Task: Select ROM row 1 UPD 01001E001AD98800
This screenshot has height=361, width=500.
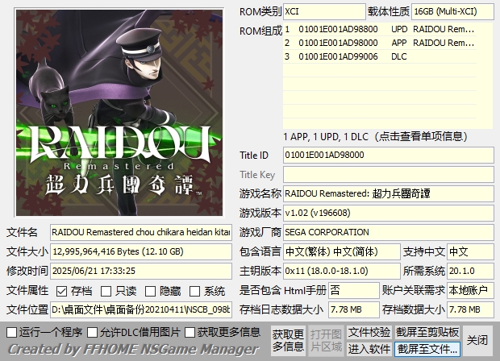Action: [380, 29]
